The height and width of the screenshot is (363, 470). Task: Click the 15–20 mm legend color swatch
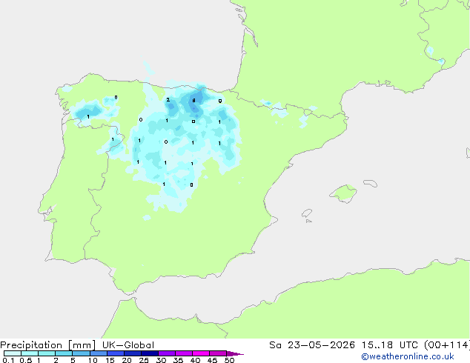coord(115,353)
